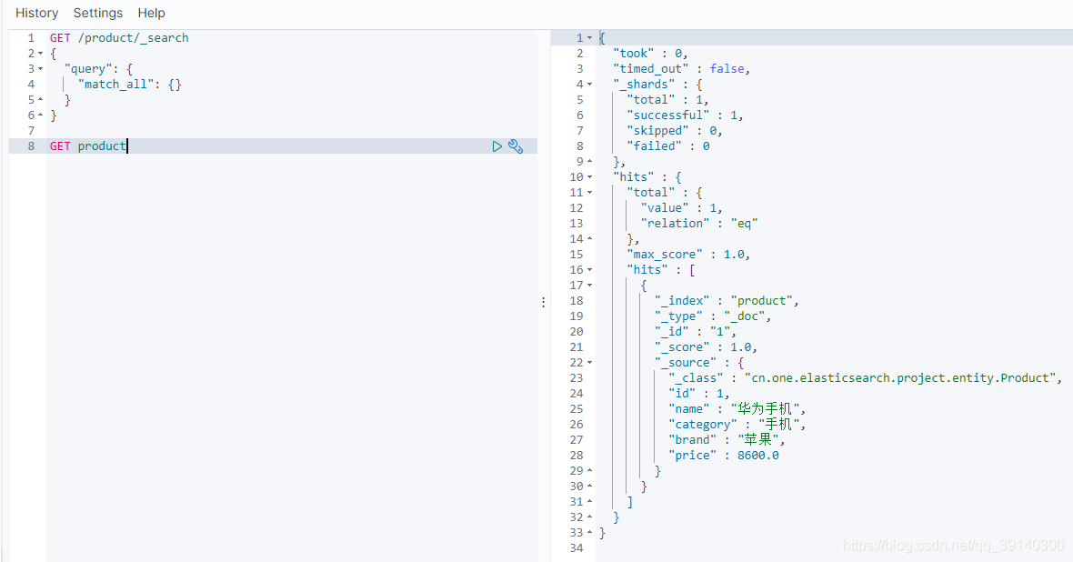Collapse the _source object at line 22
The image size is (1073, 562).
point(590,363)
